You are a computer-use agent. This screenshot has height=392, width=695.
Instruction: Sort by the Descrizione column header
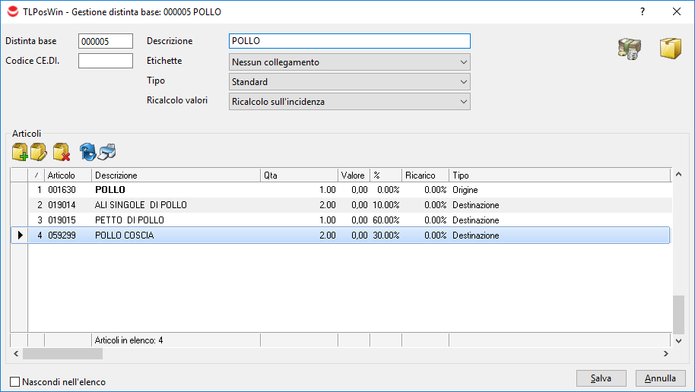pos(175,175)
